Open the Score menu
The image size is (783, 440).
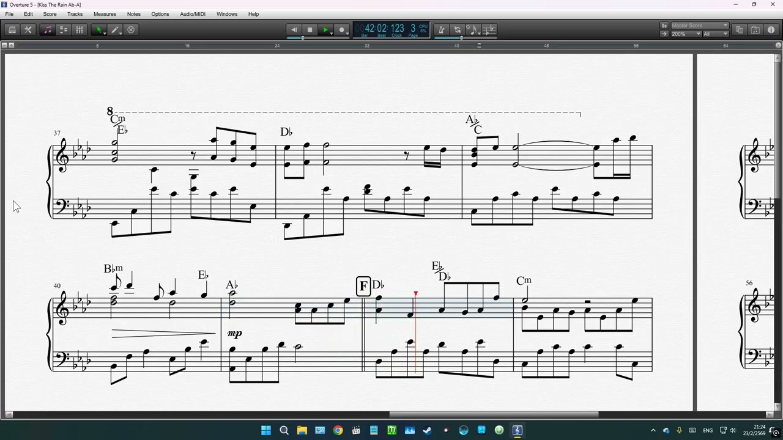click(50, 14)
